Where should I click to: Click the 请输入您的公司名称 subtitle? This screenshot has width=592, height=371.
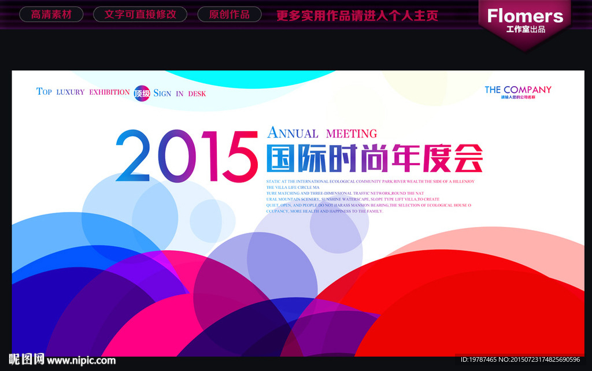coord(518,98)
